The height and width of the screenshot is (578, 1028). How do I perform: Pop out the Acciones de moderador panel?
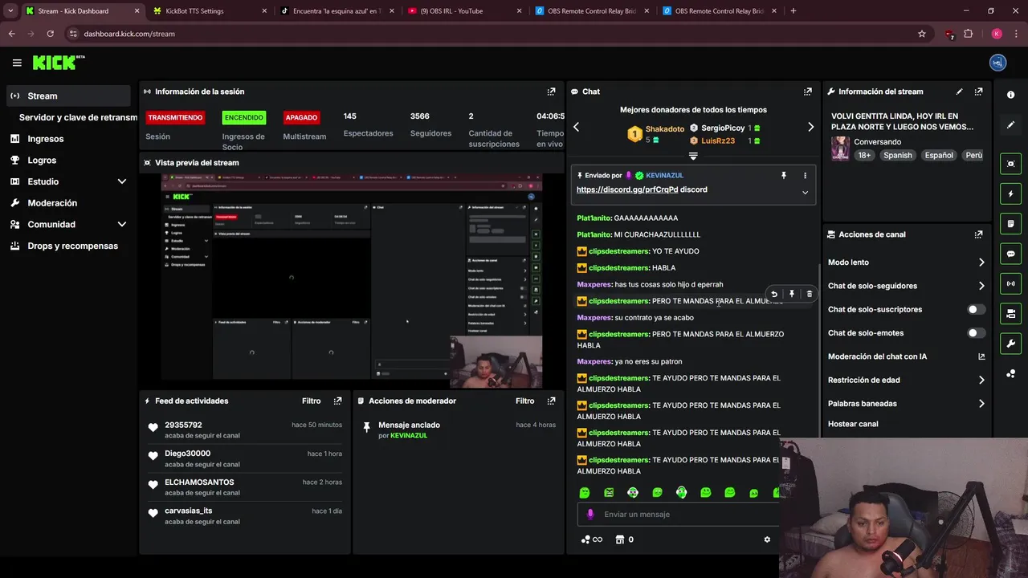point(551,401)
